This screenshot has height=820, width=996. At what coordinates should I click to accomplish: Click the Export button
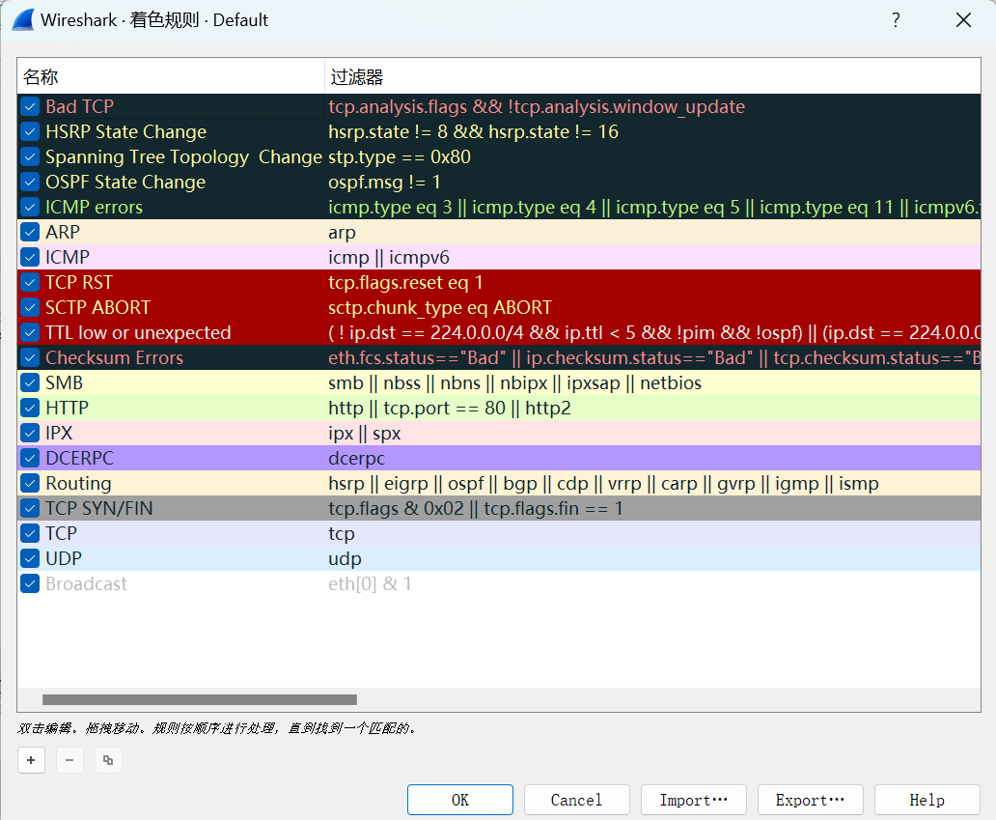click(x=811, y=800)
